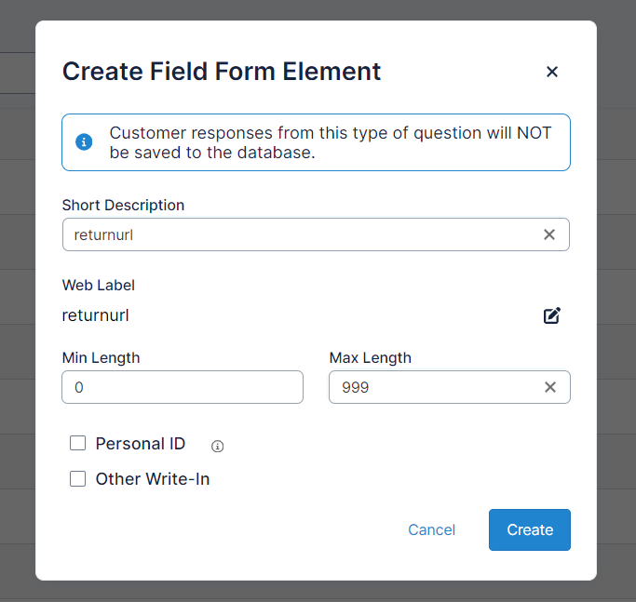Open the Personal ID info tooltip icon

coord(218,447)
